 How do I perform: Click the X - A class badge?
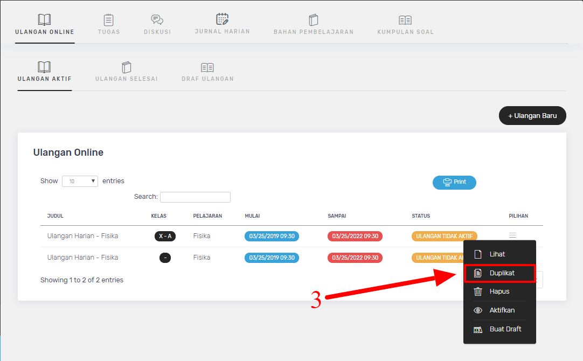(165, 236)
